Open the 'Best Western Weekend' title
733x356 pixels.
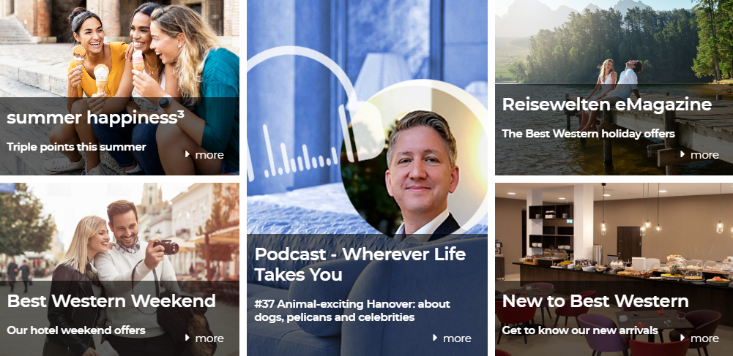tap(111, 301)
